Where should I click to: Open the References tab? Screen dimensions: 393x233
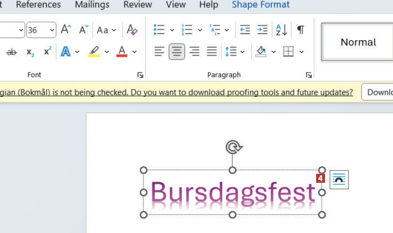(x=38, y=5)
